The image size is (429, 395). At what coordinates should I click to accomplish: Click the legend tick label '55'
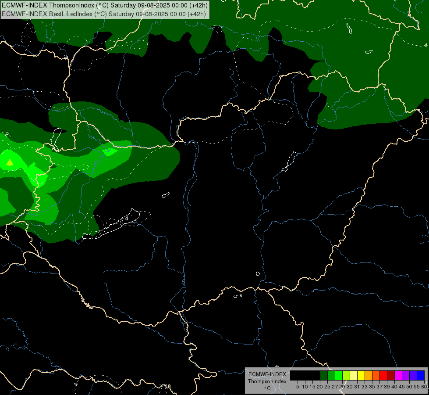[x=417, y=387]
